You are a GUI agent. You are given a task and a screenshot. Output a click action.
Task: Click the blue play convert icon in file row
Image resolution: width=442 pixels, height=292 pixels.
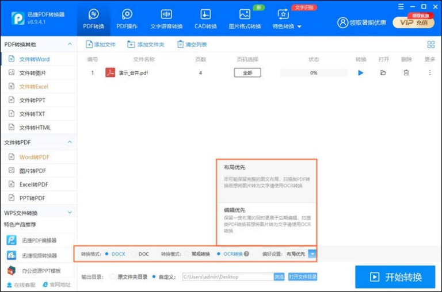tap(361, 73)
